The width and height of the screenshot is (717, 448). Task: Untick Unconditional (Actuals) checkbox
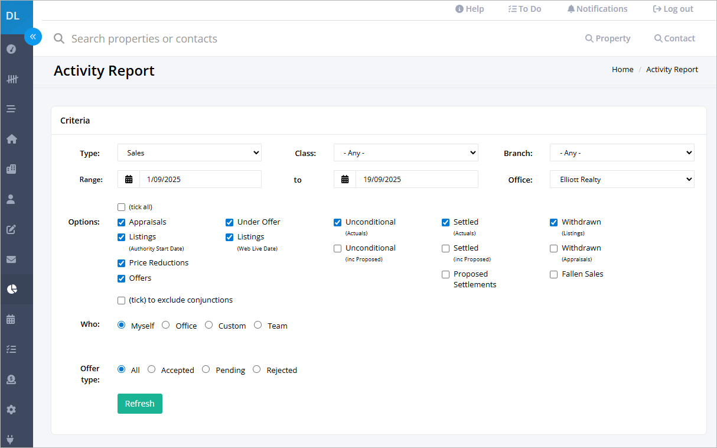tap(337, 223)
